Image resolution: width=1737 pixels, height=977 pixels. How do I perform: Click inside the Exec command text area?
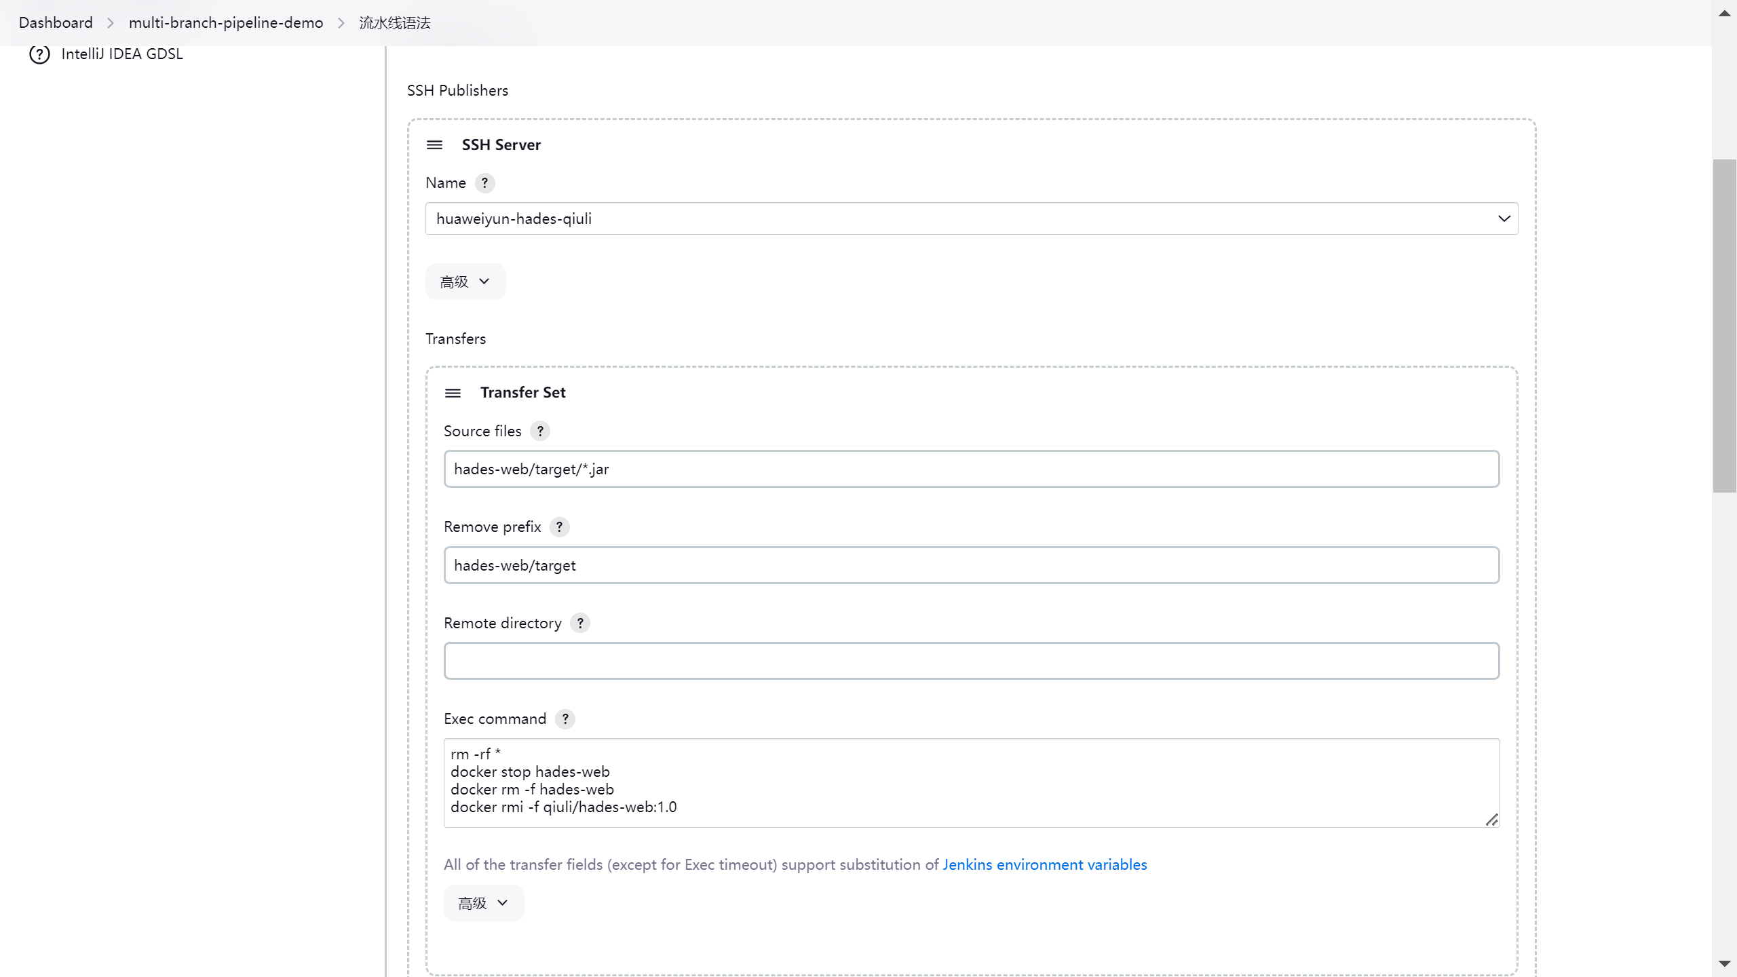971,782
